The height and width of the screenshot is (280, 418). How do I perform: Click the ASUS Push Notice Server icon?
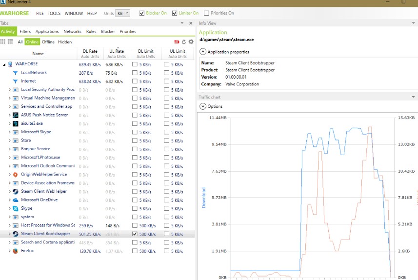point(16,115)
